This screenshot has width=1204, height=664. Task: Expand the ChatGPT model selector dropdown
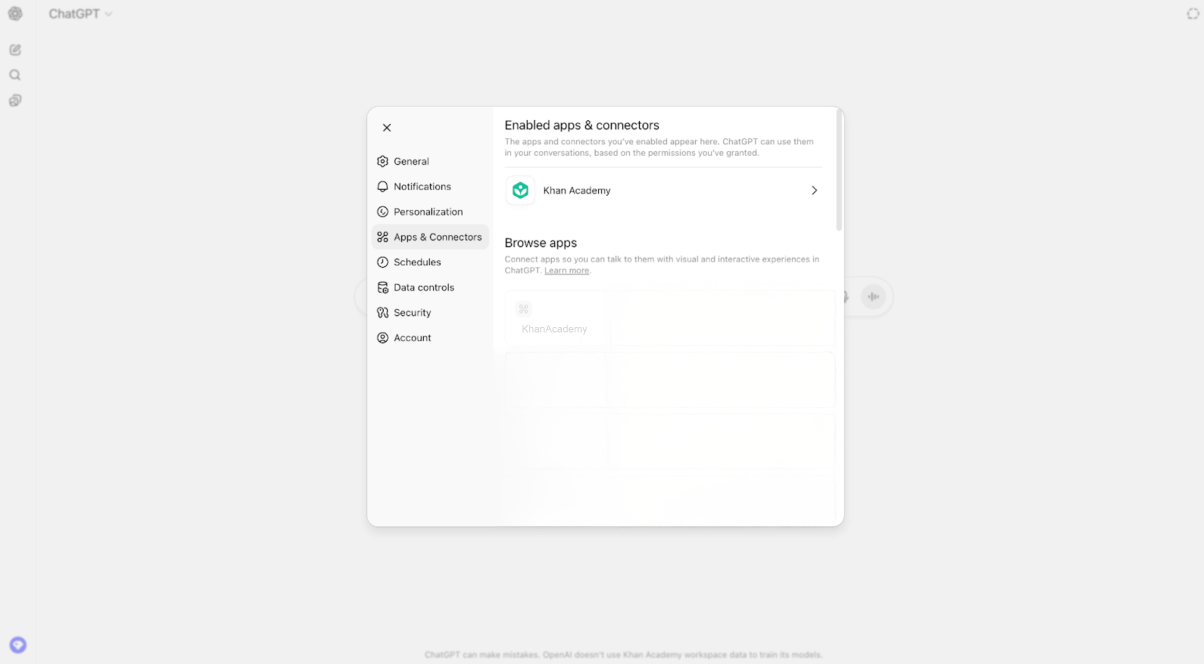80,13
